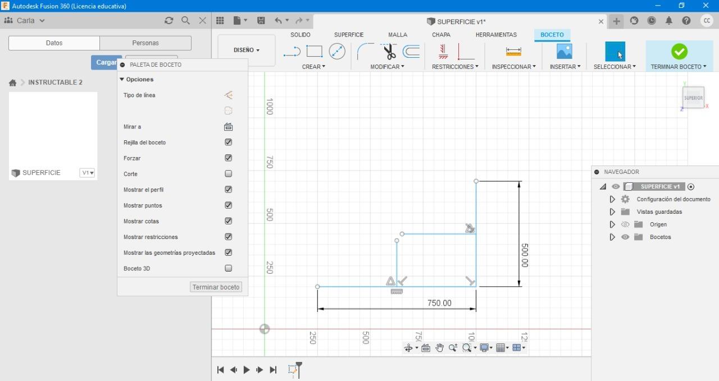Open the notifications bell

pos(669,21)
